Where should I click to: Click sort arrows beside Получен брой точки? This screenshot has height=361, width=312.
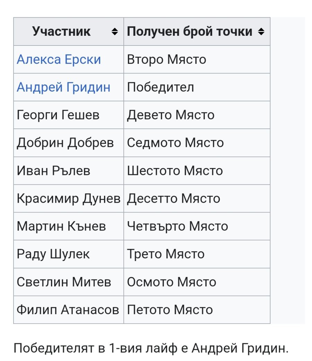point(261,32)
